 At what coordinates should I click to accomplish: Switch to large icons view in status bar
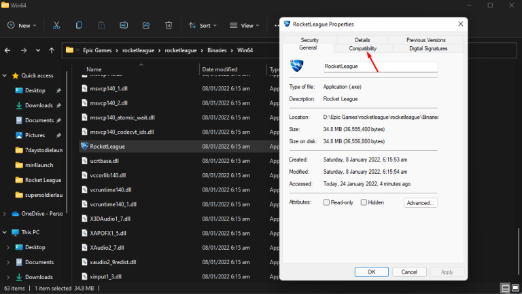click(515, 288)
